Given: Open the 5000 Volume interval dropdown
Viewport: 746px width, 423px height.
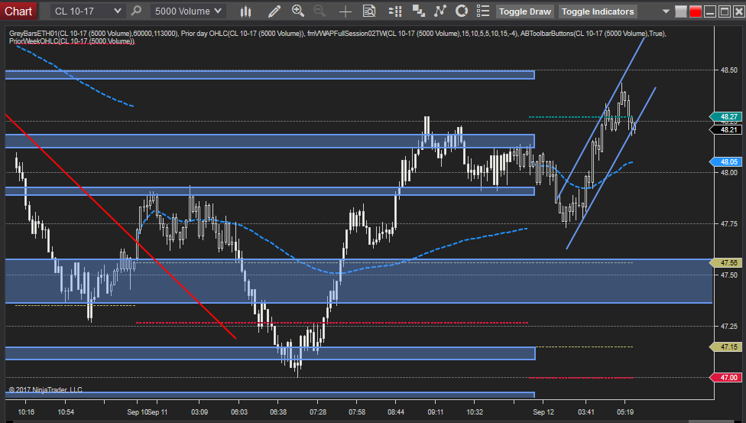Looking at the screenshot, I should pos(189,11).
